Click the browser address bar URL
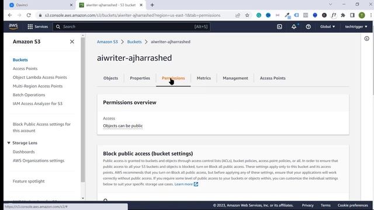Screen dimensions: 374x210 coord(133,15)
